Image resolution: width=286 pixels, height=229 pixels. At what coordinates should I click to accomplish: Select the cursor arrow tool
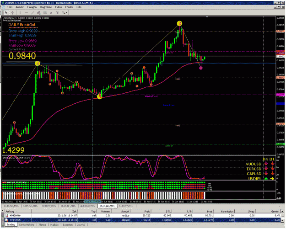pyautogui.click(x=6, y=13)
